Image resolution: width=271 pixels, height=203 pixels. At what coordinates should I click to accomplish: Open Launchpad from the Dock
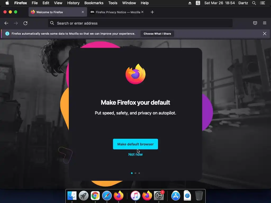tap(83, 196)
